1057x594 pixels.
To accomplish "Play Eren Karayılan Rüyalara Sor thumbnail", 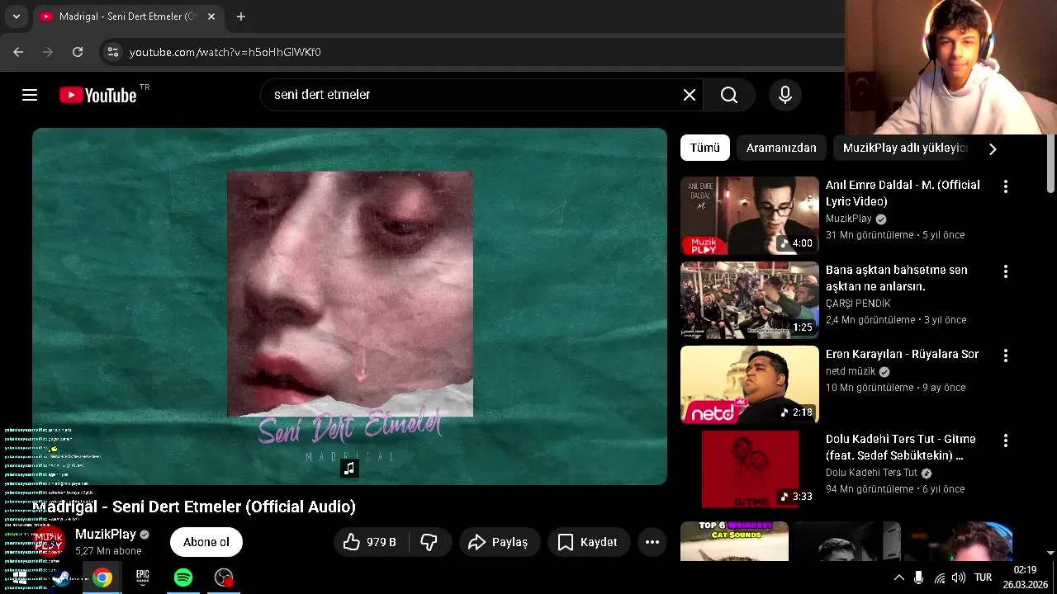I will pos(750,384).
